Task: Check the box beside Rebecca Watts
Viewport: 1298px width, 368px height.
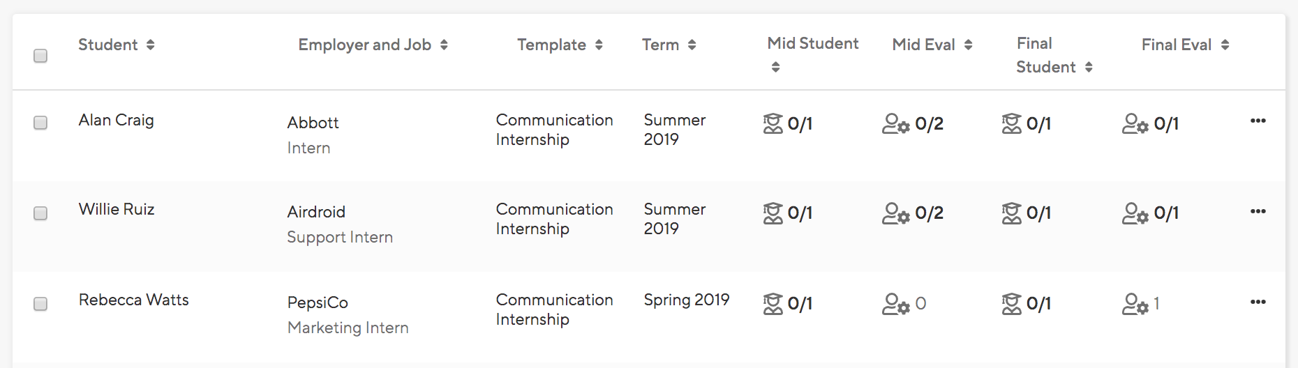Action: pos(40,304)
